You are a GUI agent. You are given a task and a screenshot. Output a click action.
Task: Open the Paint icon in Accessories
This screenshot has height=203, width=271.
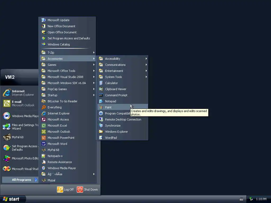(101, 107)
